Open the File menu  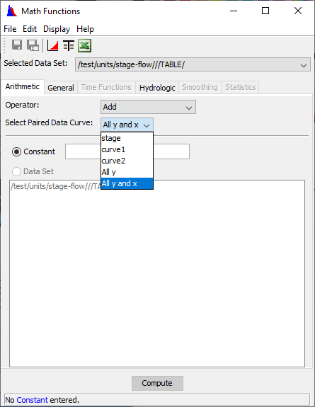pos(10,29)
